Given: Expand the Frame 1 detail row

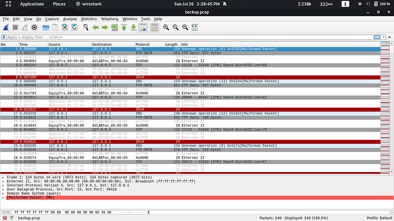Looking at the screenshot, I should [3, 177].
